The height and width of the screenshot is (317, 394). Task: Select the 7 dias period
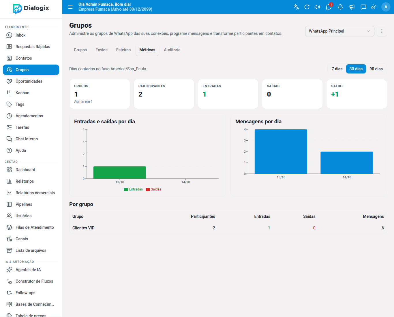point(337,69)
